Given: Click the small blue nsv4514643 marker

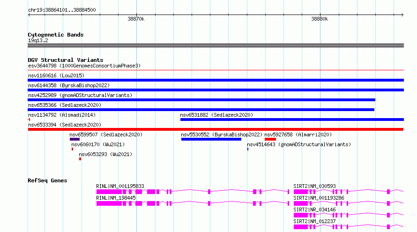Looking at the screenshot, I should tap(248, 149).
